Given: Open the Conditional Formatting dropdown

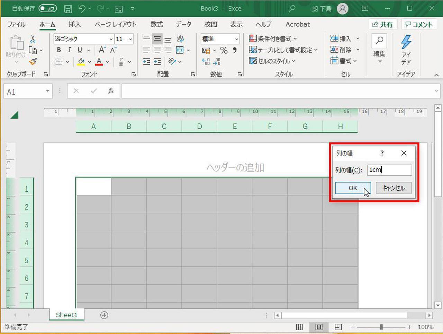Looking at the screenshot, I should point(273,39).
